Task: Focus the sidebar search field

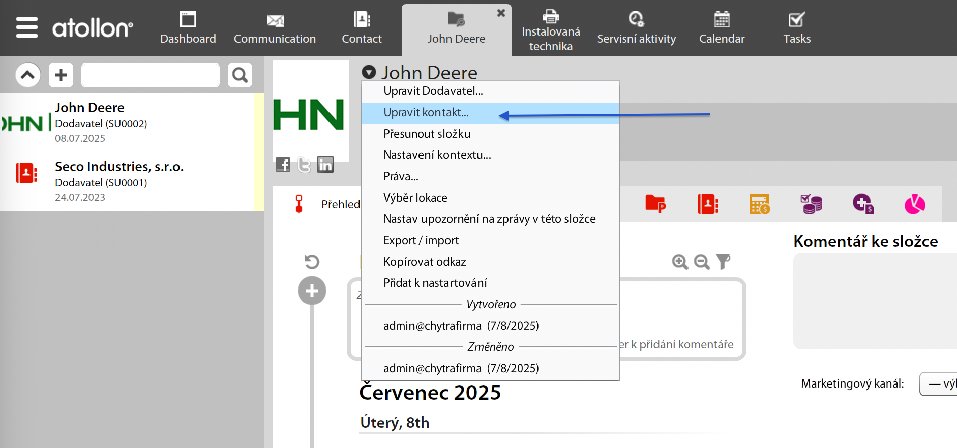Action: pyautogui.click(x=151, y=75)
